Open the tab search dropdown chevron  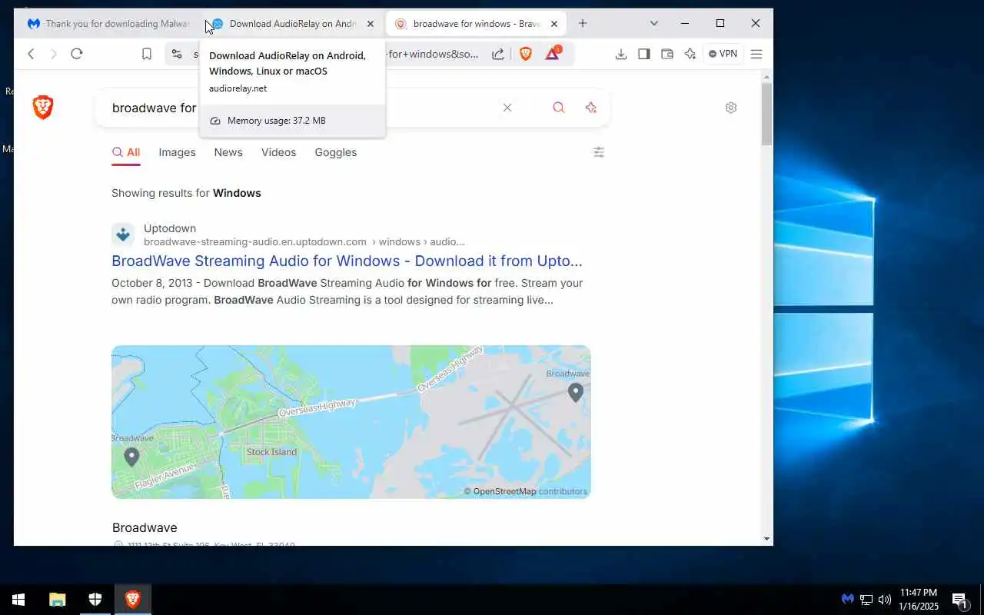[654, 24]
